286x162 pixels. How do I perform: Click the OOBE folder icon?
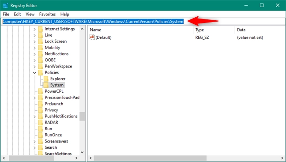click(41, 60)
